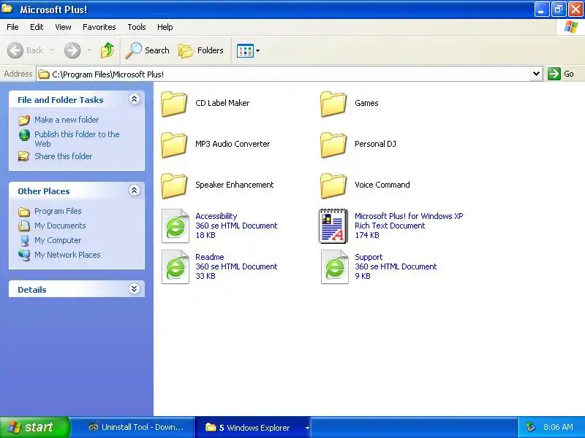
Task: Open the Games folder icon
Action: tap(333, 104)
